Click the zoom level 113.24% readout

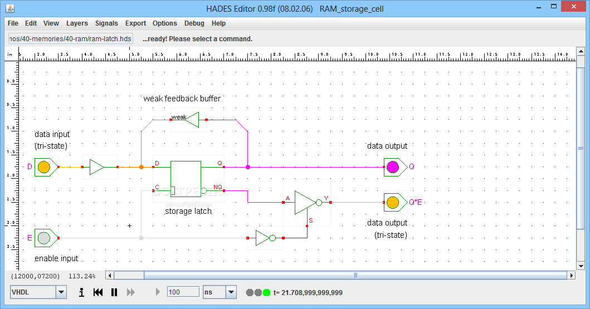coord(82,276)
